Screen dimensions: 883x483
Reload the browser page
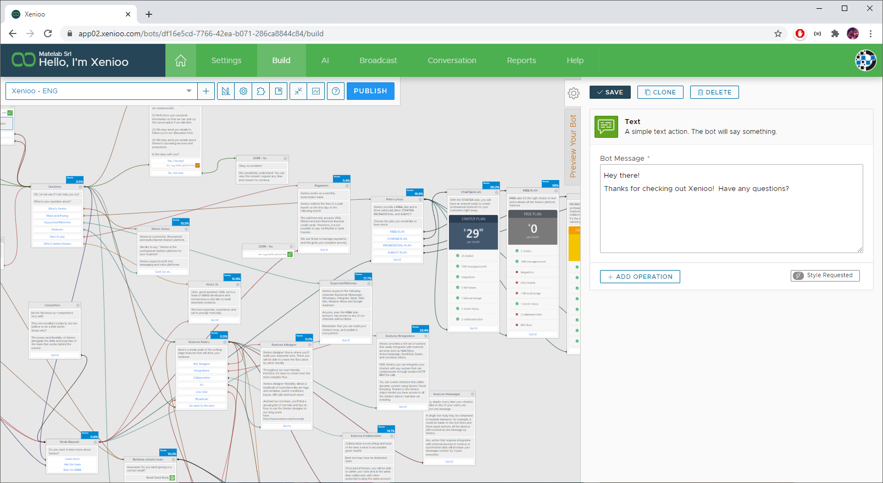[48, 33]
